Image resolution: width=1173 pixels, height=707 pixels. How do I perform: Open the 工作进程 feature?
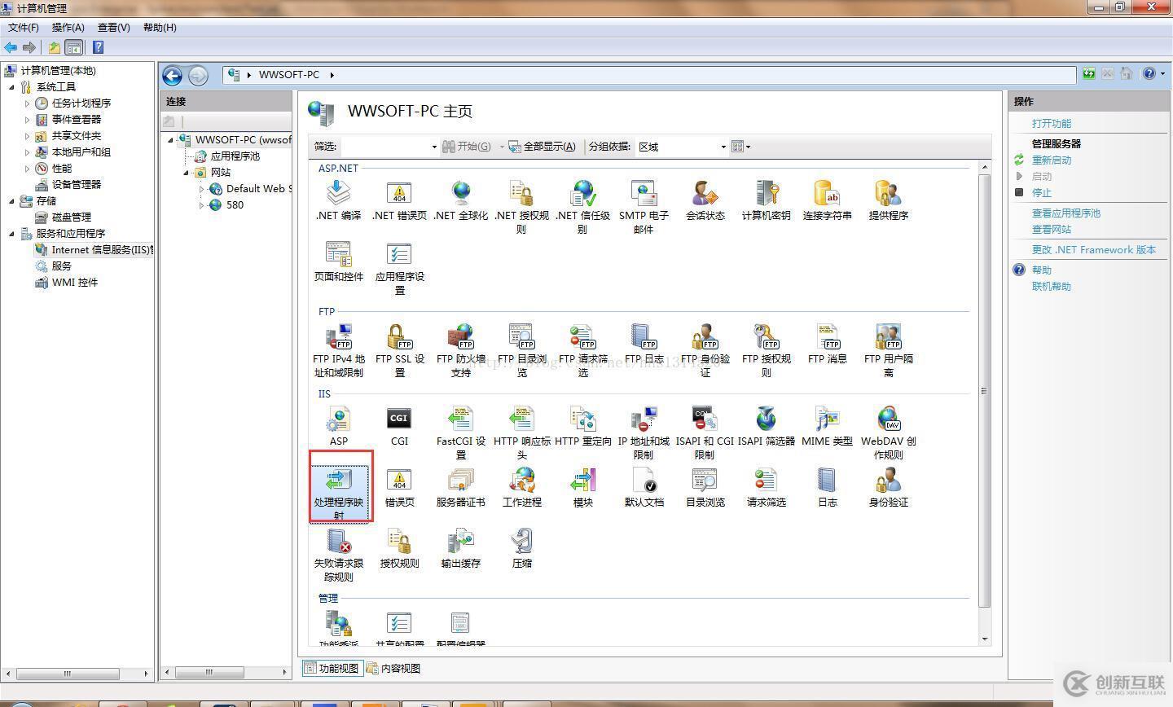click(x=521, y=487)
